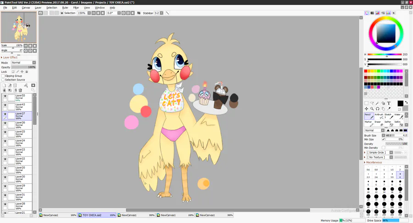Image resolution: width=413 pixels, height=223 pixels.
Task: Open the rotation angle dropdown in toolbar
Action: [119, 13]
